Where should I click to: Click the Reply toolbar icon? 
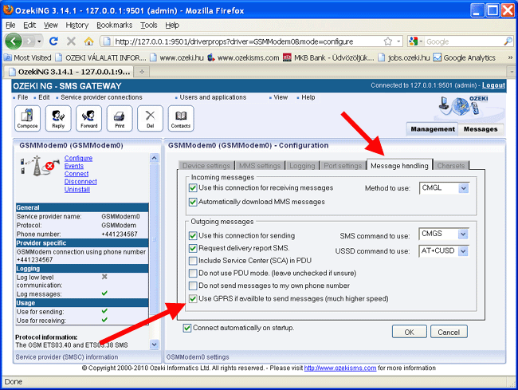pyautogui.click(x=58, y=118)
